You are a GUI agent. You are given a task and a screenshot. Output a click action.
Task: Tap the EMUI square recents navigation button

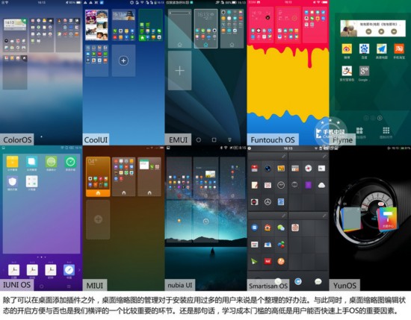tap(214, 140)
